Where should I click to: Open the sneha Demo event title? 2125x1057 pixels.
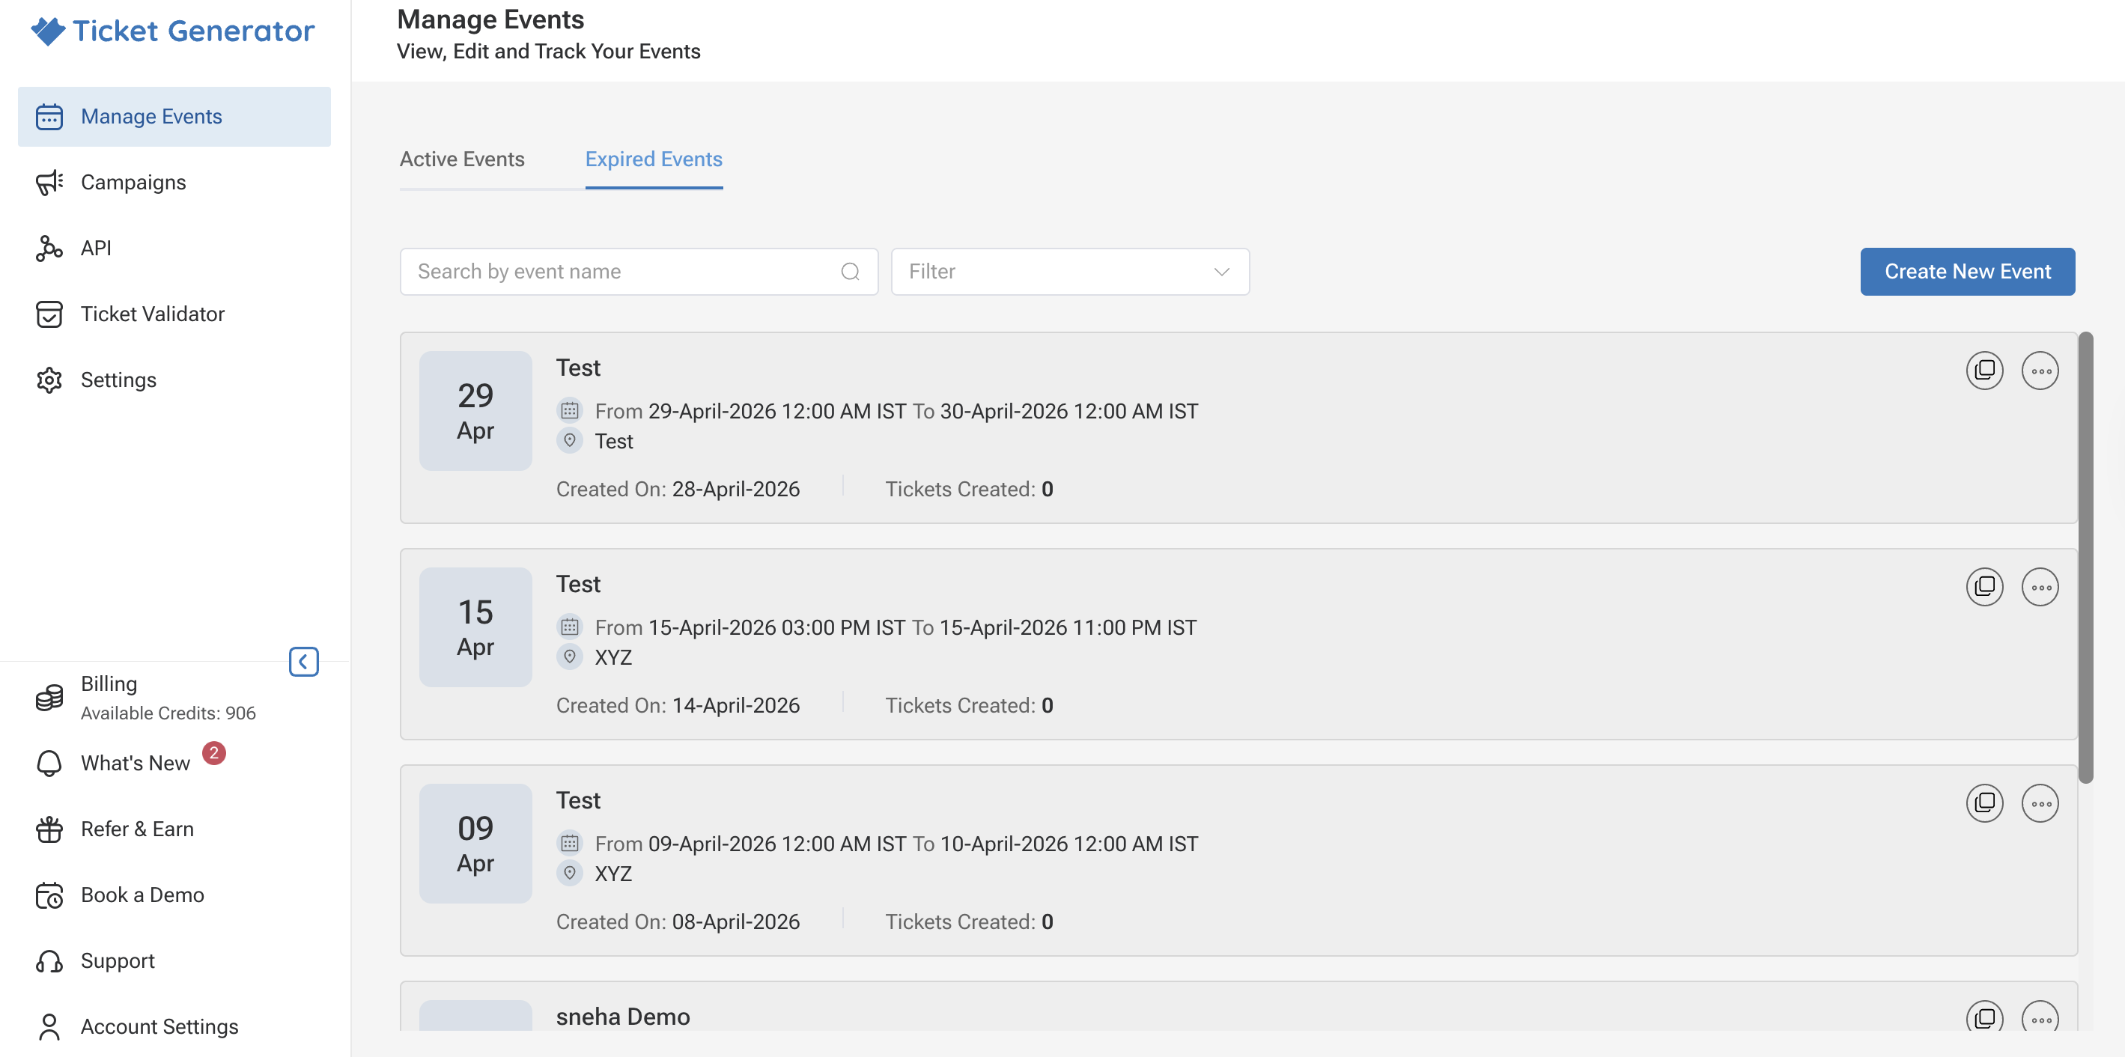click(x=623, y=1017)
